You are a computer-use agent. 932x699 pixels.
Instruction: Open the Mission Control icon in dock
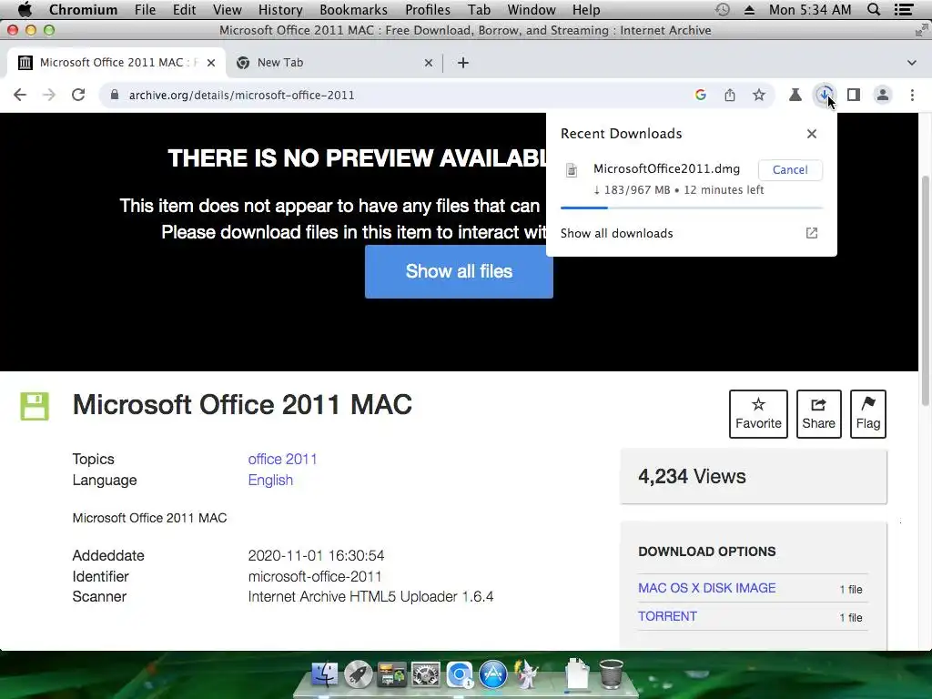391,674
